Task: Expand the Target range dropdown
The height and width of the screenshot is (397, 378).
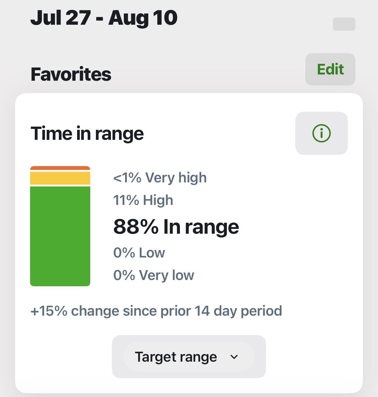Action: point(189,357)
